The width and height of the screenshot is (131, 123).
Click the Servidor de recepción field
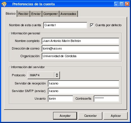83,83
